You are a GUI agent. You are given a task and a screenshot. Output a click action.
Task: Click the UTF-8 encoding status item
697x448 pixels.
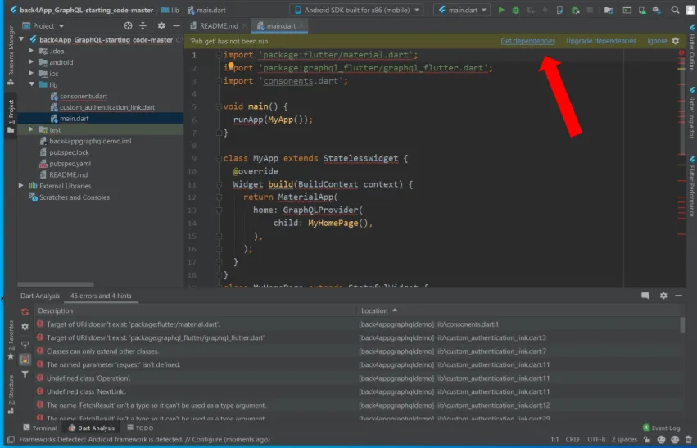coord(596,439)
